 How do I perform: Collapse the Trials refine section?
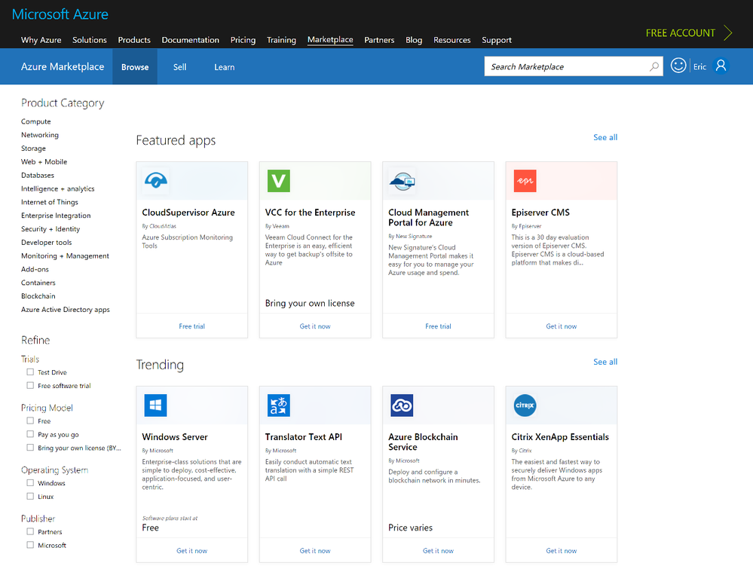[x=30, y=359]
